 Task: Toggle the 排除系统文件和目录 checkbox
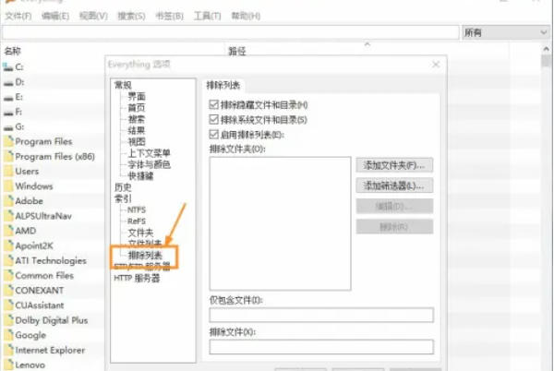215,120
